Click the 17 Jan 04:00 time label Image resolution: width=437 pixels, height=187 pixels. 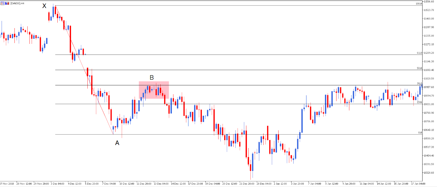pos(418,184)
